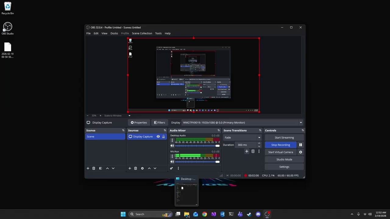The width and height of the screenshot is (390, 219).
Task: Toggle the lock on Display Capture source
Action: [163, 137]
